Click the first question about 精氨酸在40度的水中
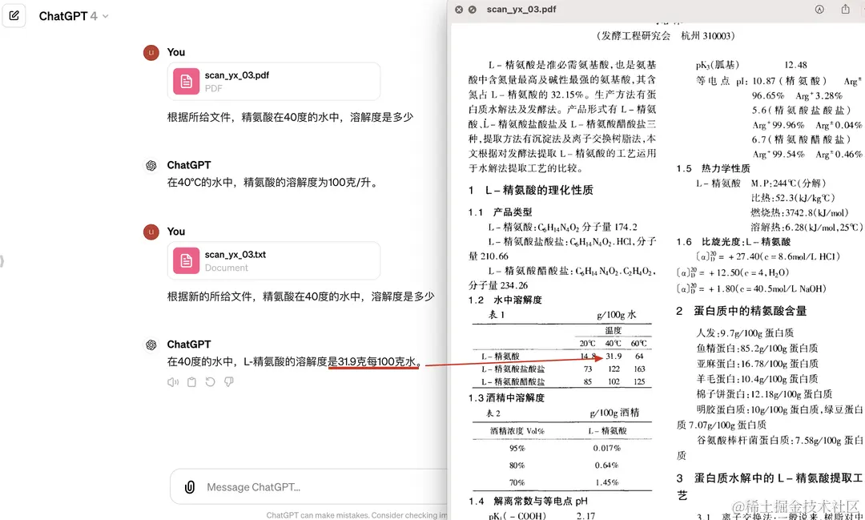Viewport: 865px width, 520px height. coord(290,117)
